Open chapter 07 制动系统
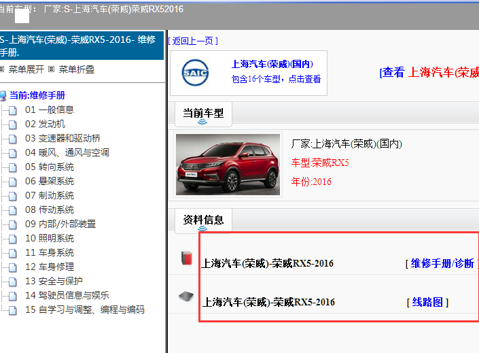Screen dimensions: 479x353 coord(50,195)
